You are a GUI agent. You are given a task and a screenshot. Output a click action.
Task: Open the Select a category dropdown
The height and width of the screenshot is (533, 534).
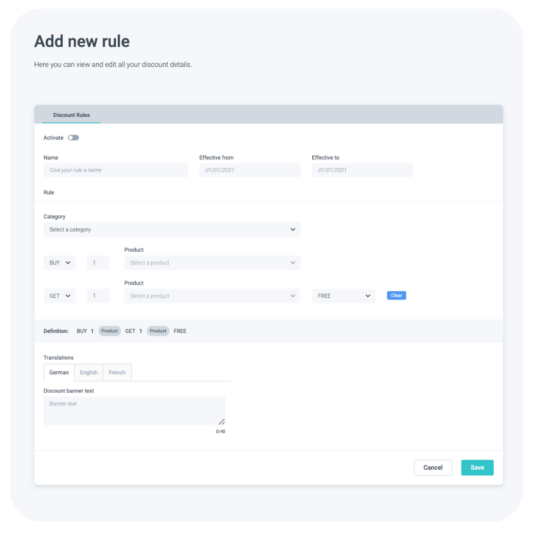172,229
